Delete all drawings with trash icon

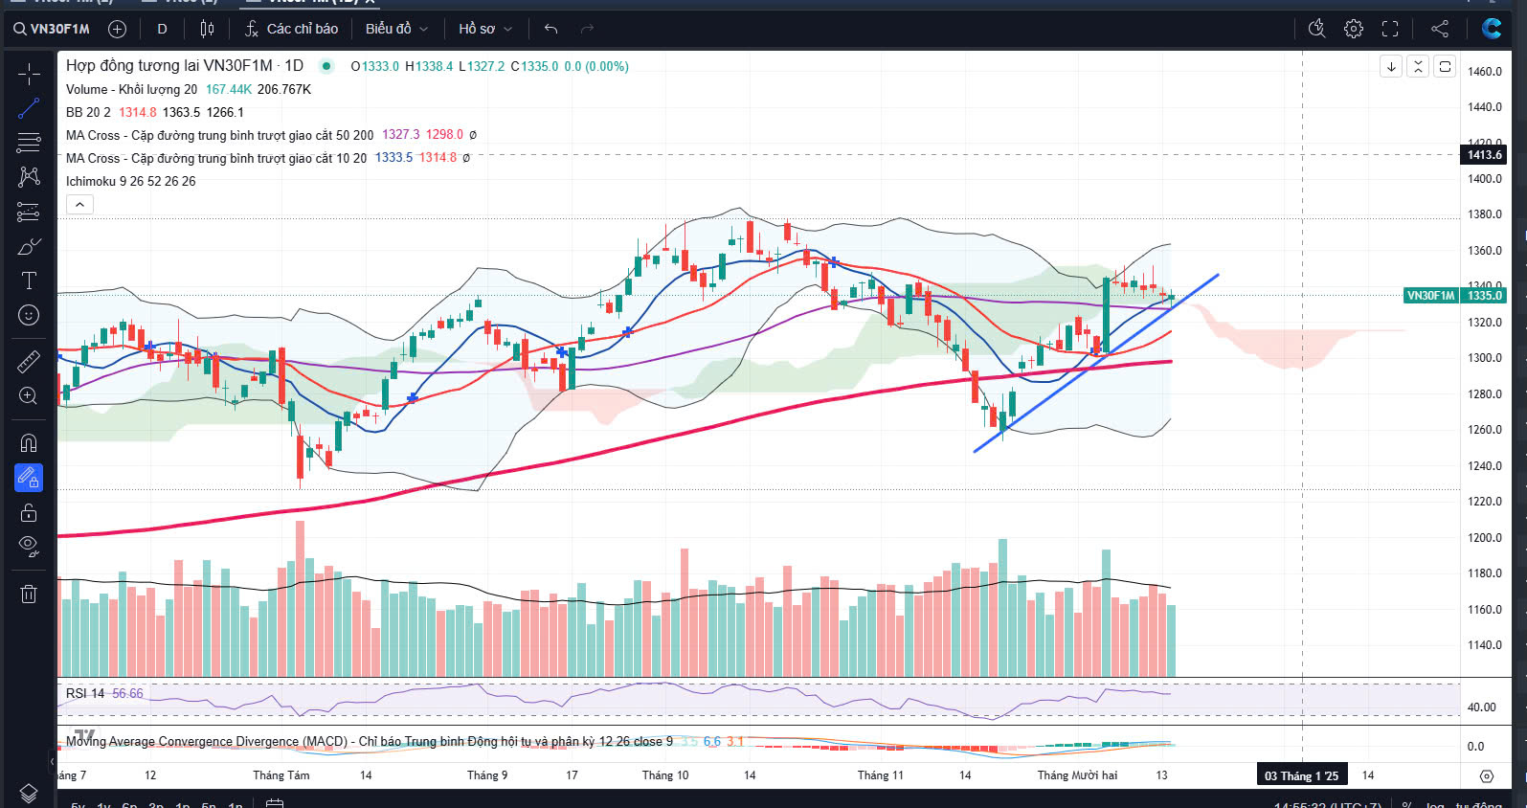[29, 594]
